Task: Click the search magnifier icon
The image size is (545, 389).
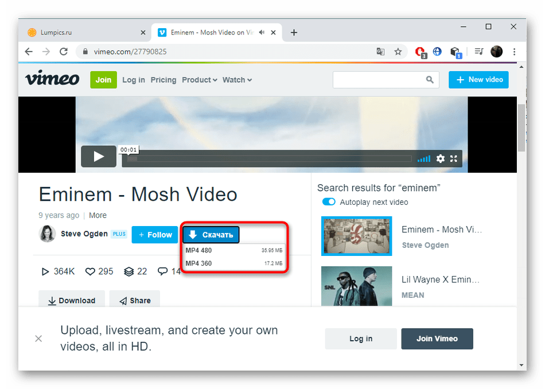Action: click(430, 80)
